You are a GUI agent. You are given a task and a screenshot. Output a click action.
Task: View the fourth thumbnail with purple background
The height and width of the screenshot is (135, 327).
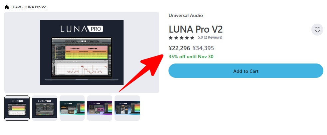[100, 108]
